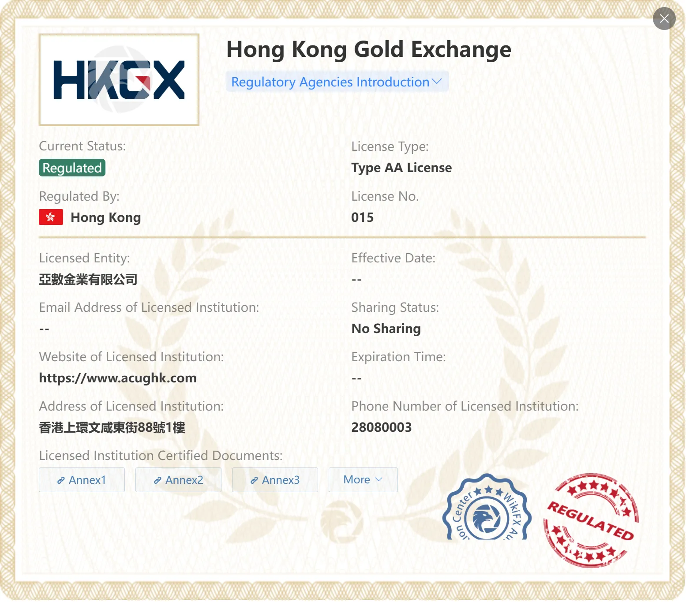Select licensed entity name 亞數金業有限公司

tap(88, 280)
